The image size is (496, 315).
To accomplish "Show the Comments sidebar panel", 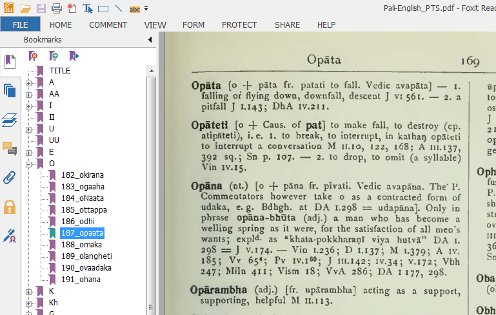I will coord(10,149).
